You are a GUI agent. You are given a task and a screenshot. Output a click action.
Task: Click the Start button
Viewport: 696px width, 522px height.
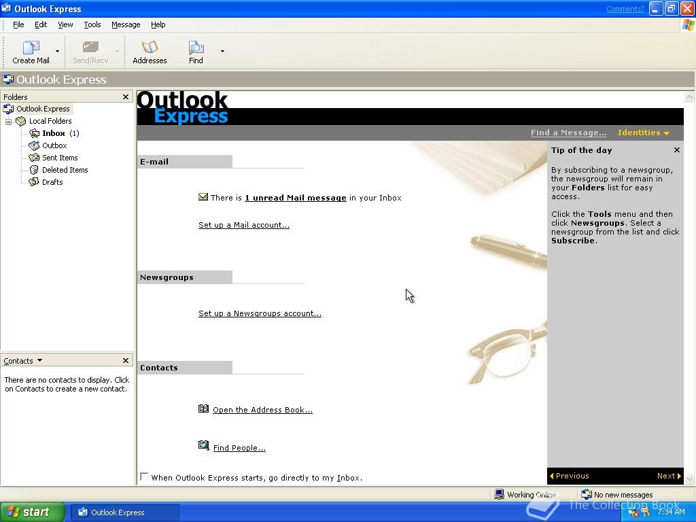pos(33,512)
